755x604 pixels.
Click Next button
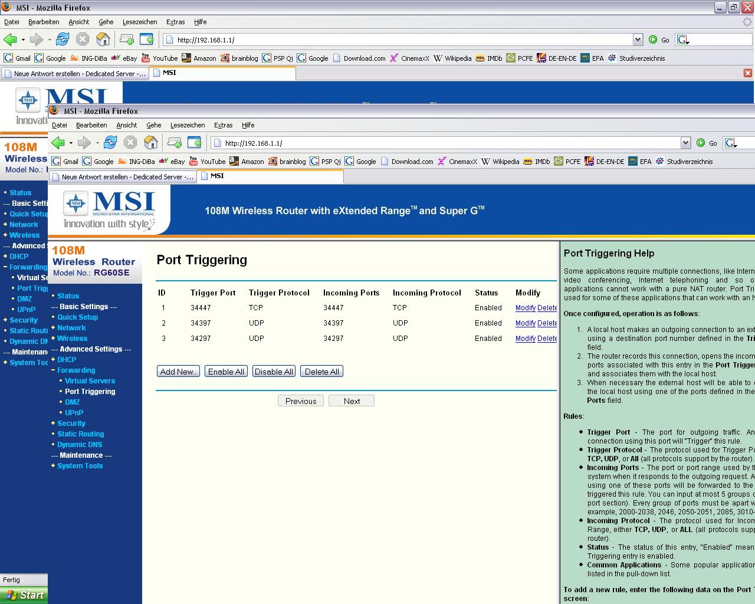[352, 401]
